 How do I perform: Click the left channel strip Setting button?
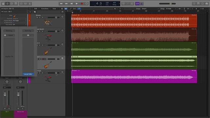(x=9, y=31)
